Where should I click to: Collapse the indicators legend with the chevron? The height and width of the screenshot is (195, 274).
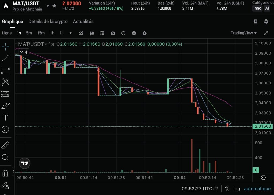coord(22,52)
